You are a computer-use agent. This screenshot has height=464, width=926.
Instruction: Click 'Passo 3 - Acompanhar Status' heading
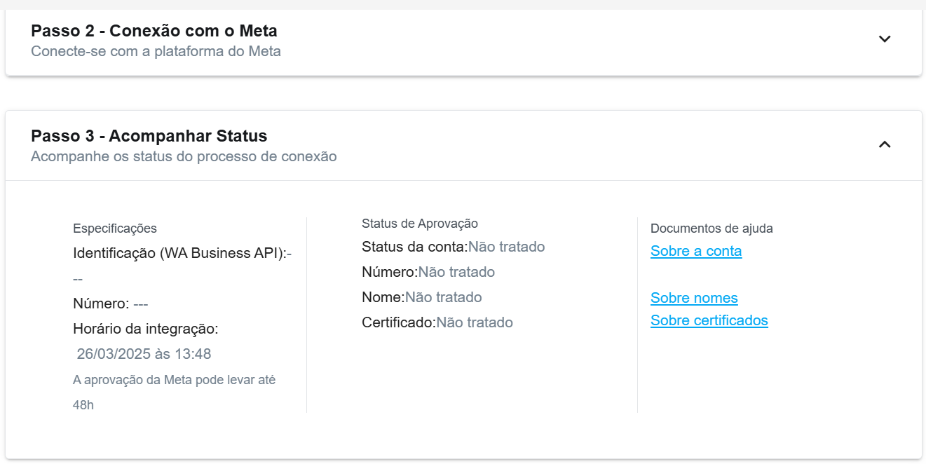[149, 136]
